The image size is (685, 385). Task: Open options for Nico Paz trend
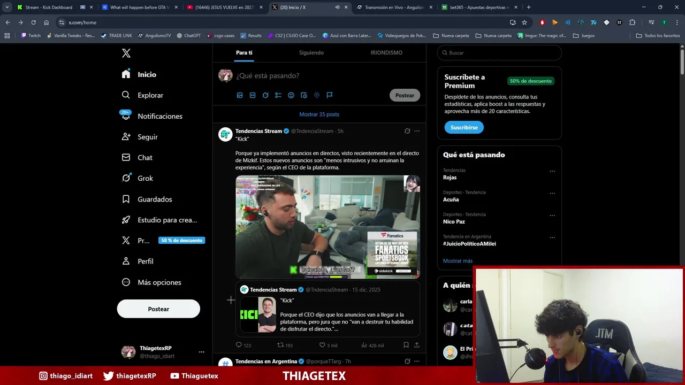pos(552,215)
